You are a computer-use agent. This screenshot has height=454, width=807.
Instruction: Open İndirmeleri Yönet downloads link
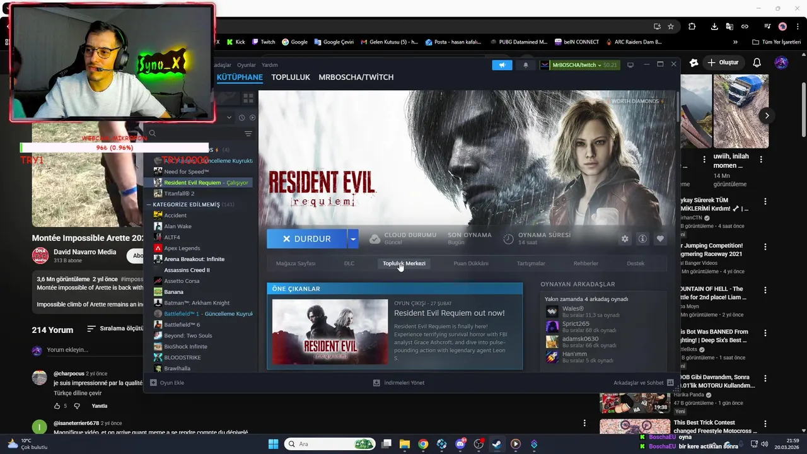(x=398, y=383)
